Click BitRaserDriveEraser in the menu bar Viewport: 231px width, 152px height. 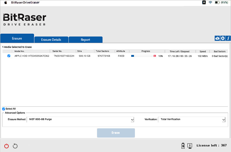[25, 2]
